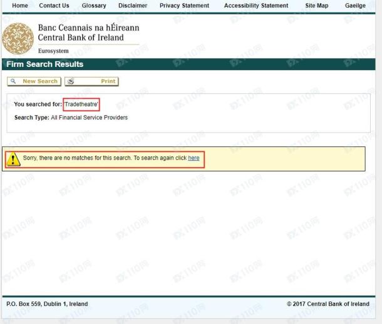
Task: Open the Accessibility Statement
Action: coord(256,6)
